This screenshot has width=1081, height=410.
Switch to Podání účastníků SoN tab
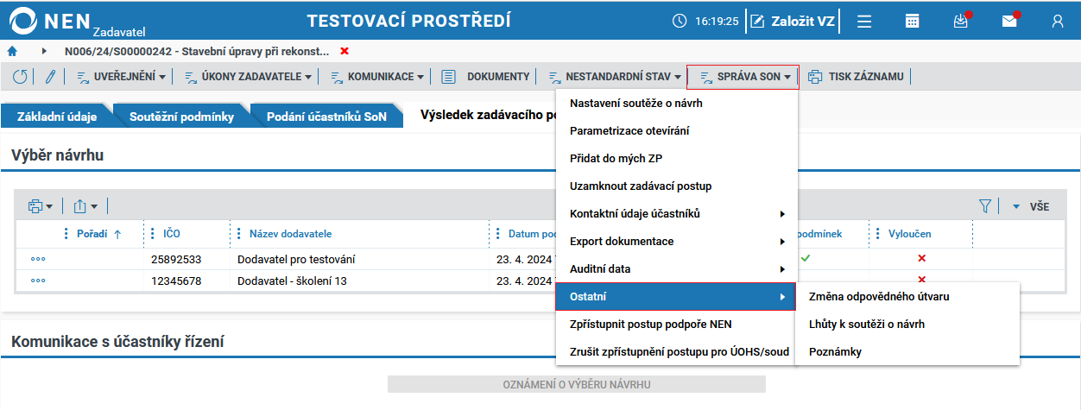coord(326,117)
